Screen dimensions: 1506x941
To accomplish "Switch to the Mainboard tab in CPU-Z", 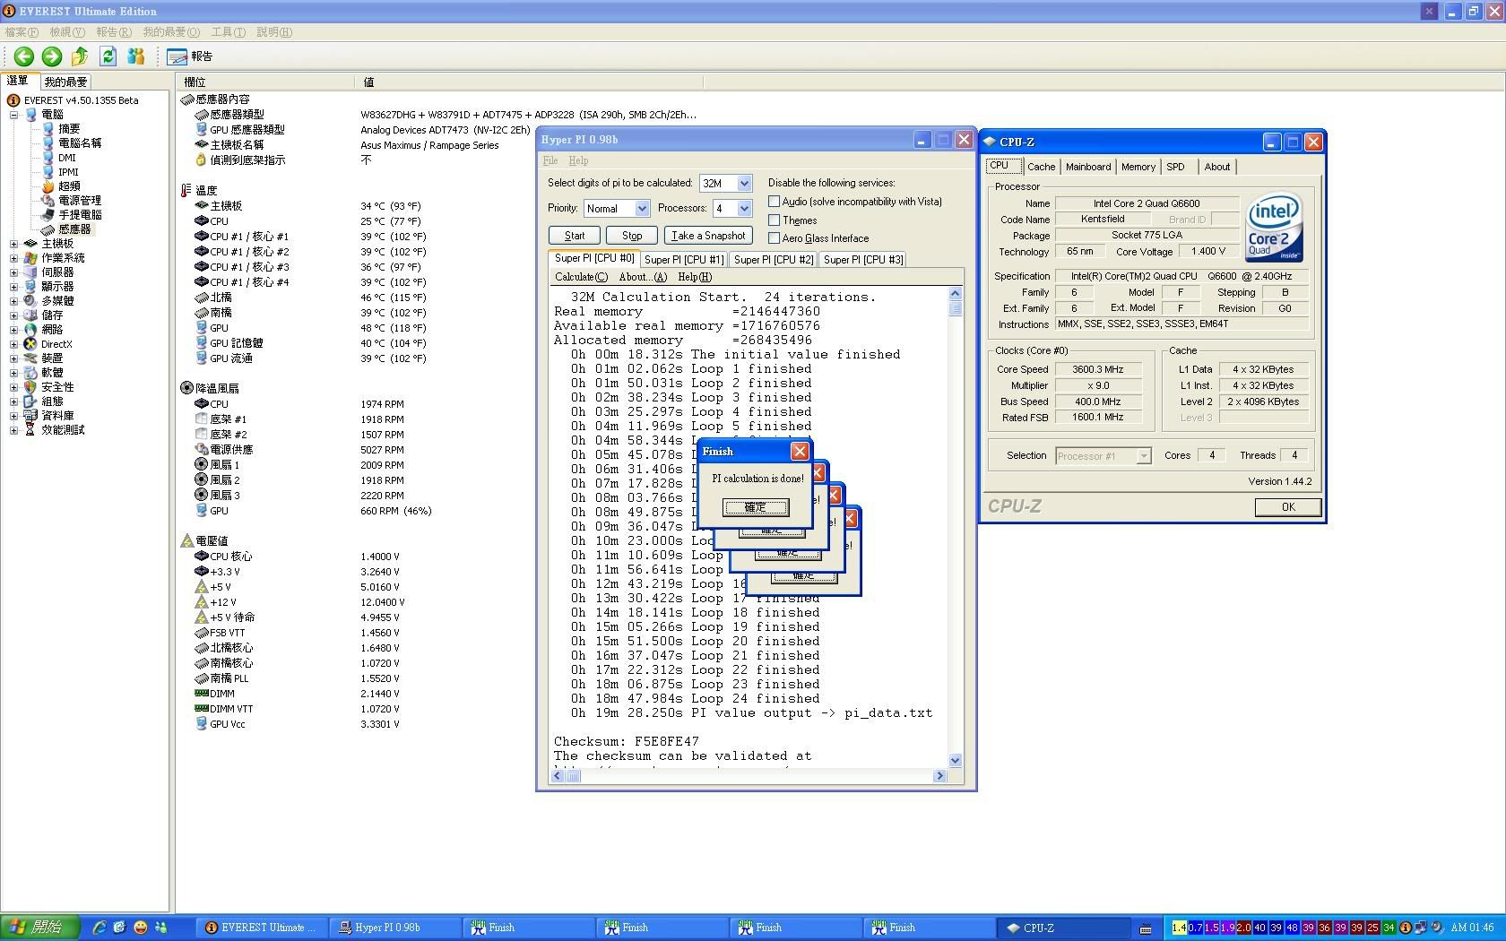I will (1088, 167).
